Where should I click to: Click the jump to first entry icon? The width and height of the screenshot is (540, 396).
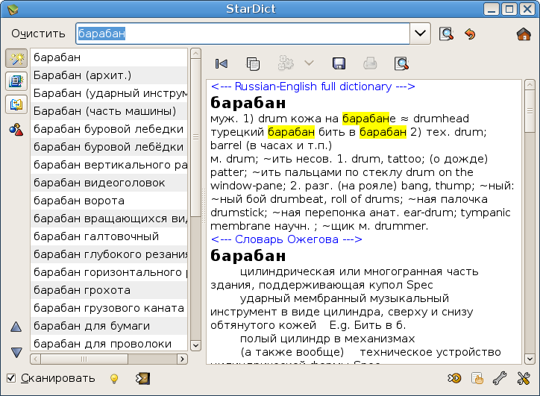[x=222, y=63]
